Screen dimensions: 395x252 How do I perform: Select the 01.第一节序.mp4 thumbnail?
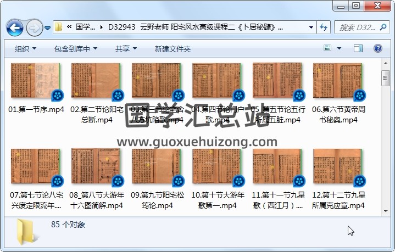point(36,81)
